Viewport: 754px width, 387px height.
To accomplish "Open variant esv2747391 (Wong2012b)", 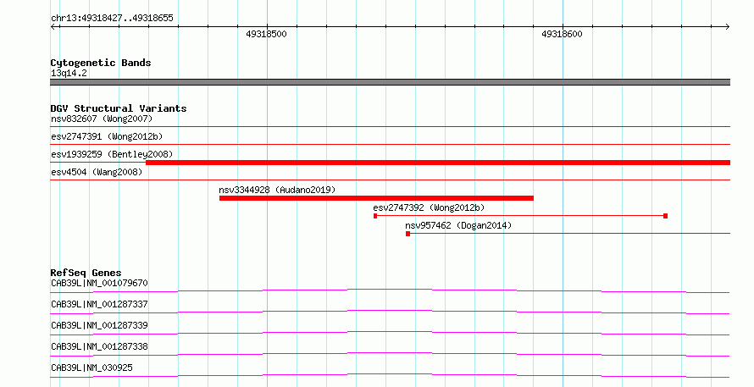I will coord(107,136).
